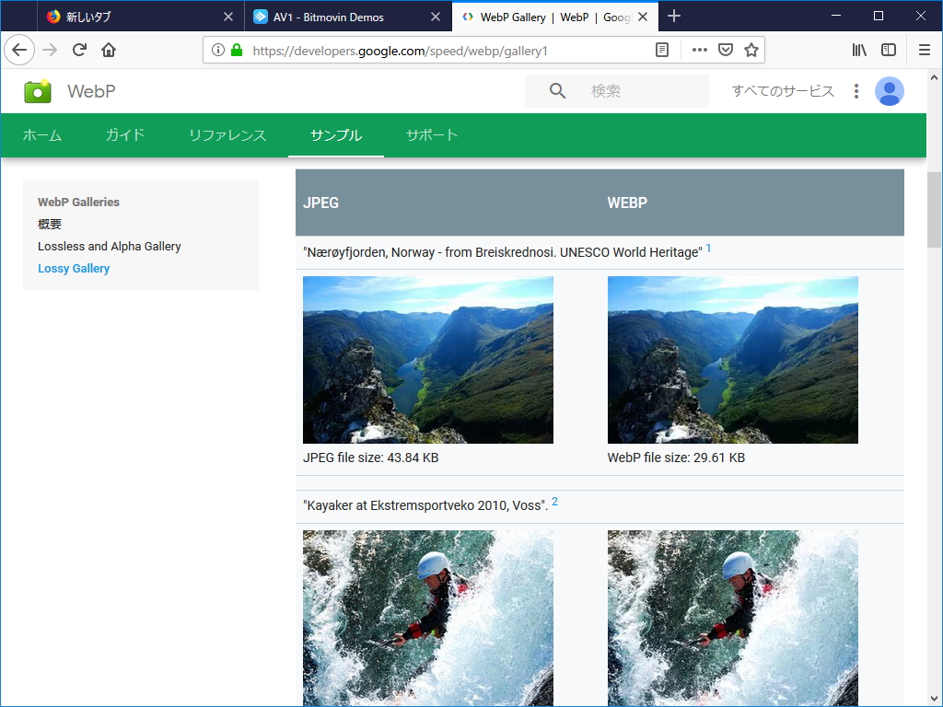Click the back navigation arrow
This screenshot has width=943, height=707.
coord(19,50)
